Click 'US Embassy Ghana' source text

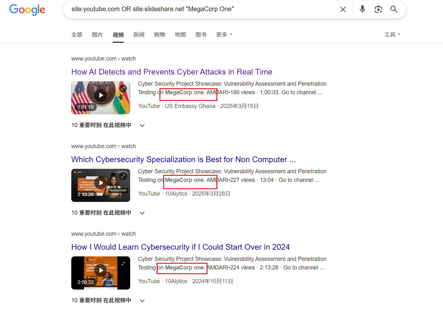pyautogui.click(x=190, y=106)
